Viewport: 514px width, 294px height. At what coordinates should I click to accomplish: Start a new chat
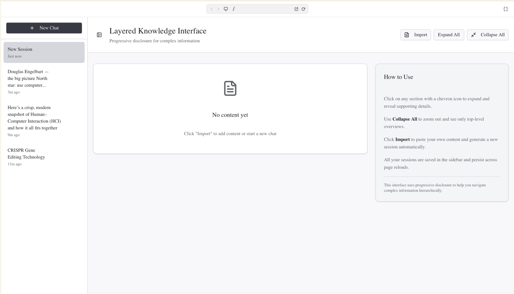[x=44, y=28]
